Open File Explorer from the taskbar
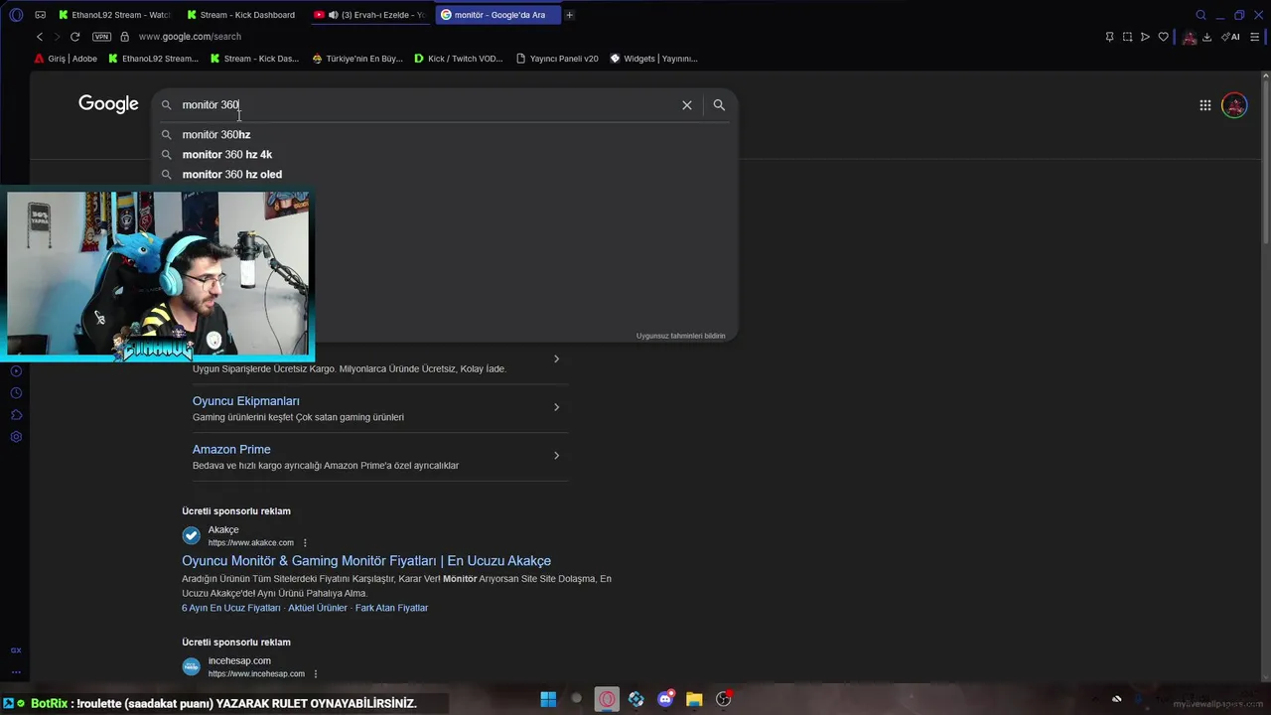 694,699
